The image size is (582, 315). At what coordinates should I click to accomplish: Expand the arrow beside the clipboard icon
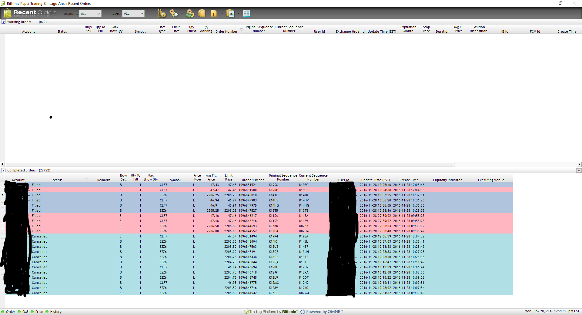[238, 13]
